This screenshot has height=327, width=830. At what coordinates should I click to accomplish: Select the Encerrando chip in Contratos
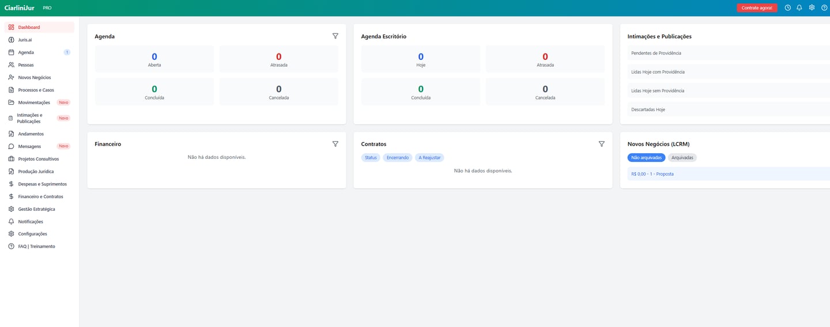(x=398, y=158)
